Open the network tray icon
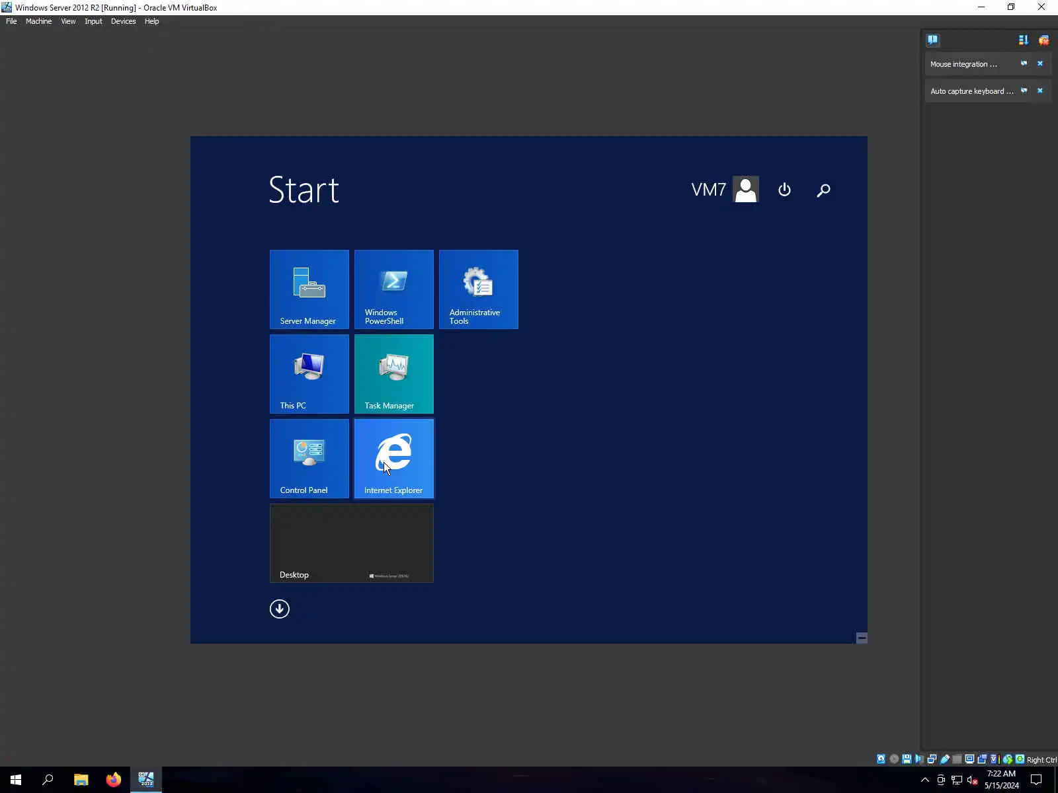 click(957, 780)
